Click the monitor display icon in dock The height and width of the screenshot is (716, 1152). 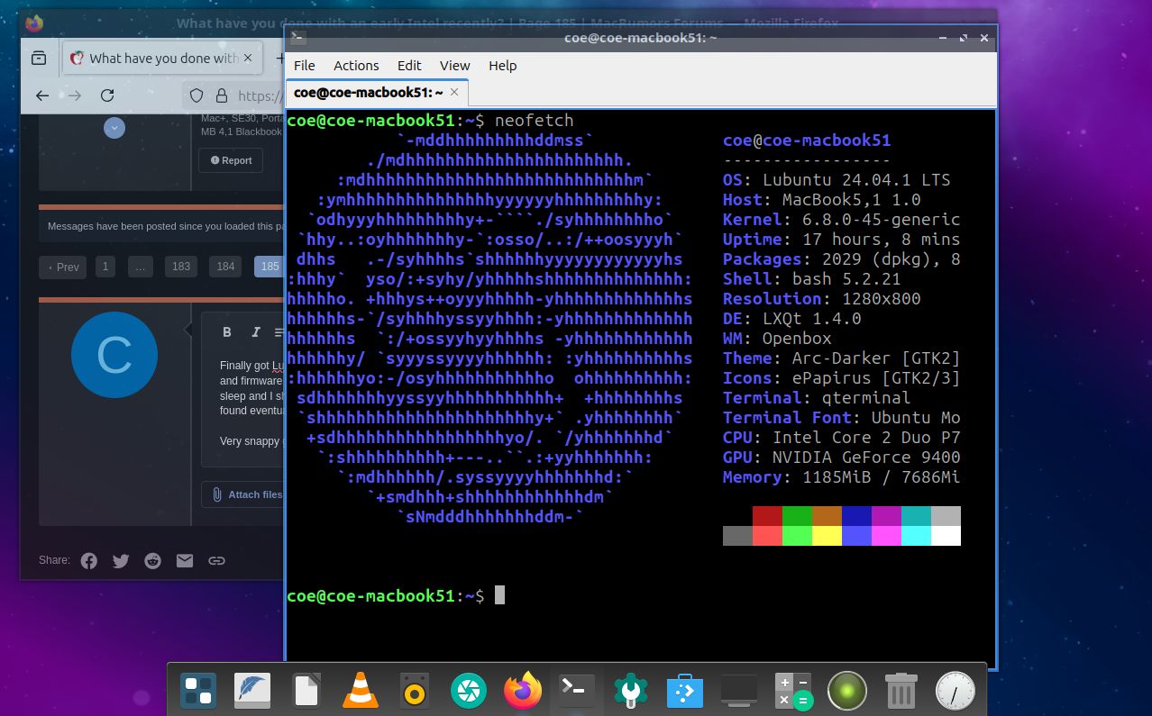point(738,691)
